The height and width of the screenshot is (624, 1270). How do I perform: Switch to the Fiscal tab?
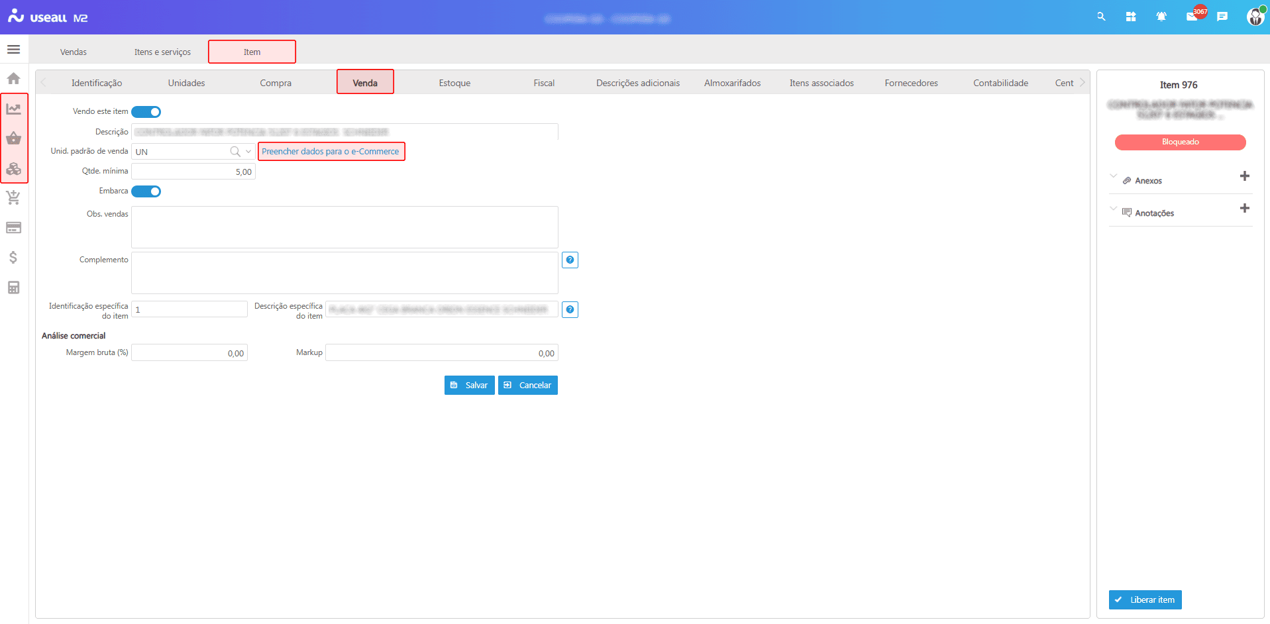click(544, 83)
